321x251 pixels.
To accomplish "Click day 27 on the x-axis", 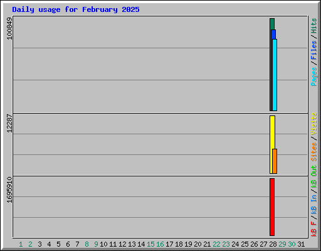I will tap(263, 244).
